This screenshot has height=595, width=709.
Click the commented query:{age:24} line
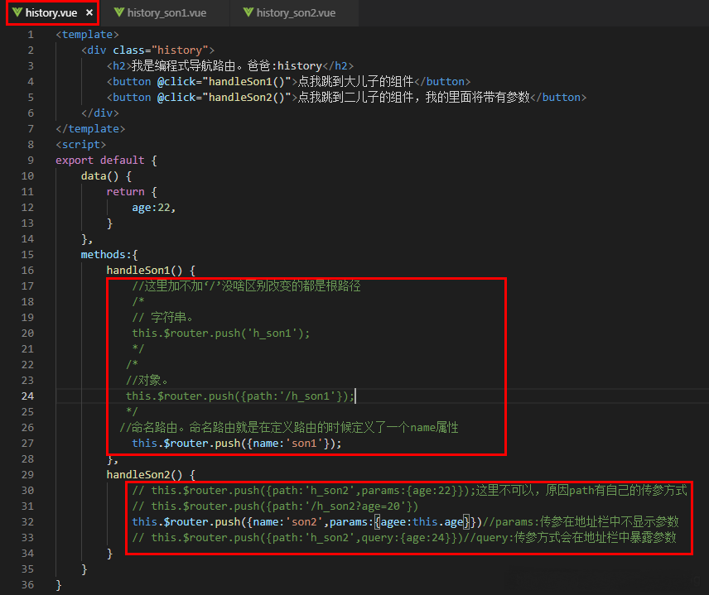click(404, 538)
